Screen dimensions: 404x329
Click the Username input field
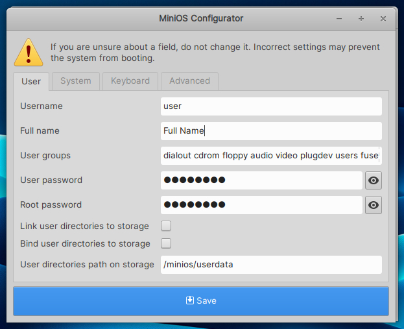pos(271,106)
